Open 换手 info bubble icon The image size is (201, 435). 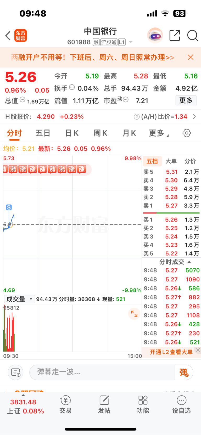(x=72, y=87)
